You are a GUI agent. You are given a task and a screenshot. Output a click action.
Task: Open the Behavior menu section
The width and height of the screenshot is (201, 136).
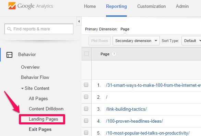point(27,55)
